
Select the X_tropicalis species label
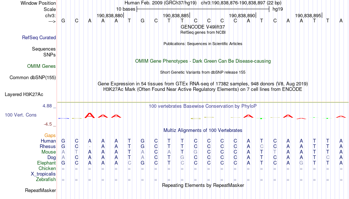coord(43,174)
